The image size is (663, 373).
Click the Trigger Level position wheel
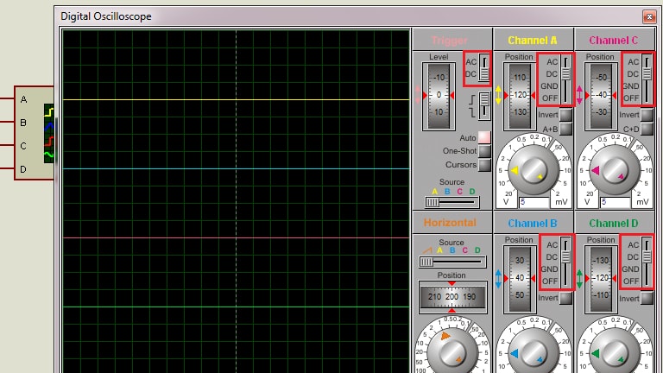(x=439, y=95)
